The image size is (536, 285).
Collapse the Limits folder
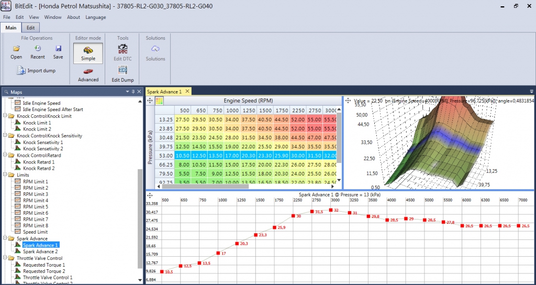(x=5, y=175)
